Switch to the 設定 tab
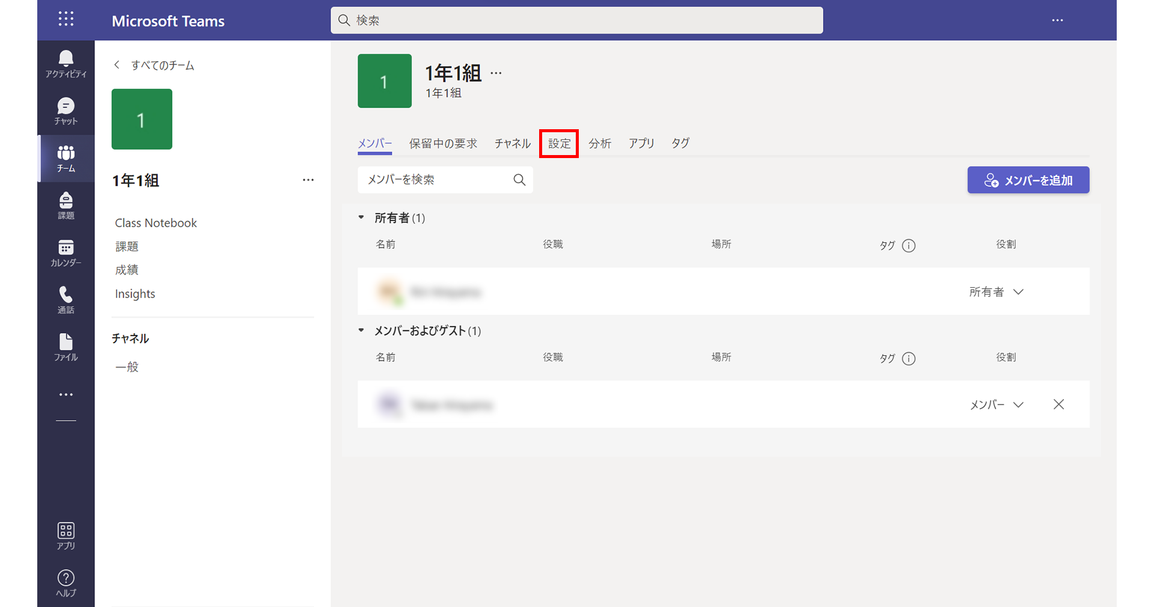Image resolution: width=1154 pixels, height=607 pixels. 559,144
